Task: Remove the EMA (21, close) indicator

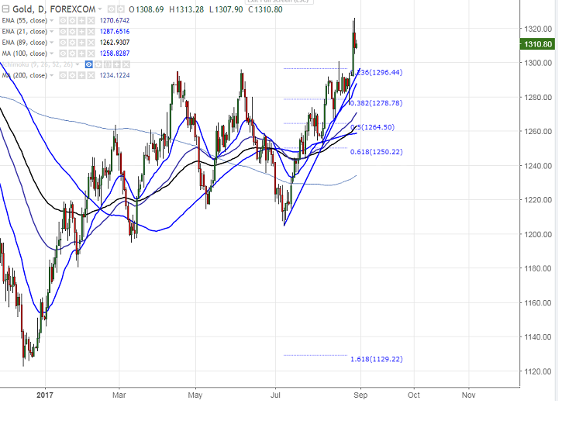Action: click(91, 32)
